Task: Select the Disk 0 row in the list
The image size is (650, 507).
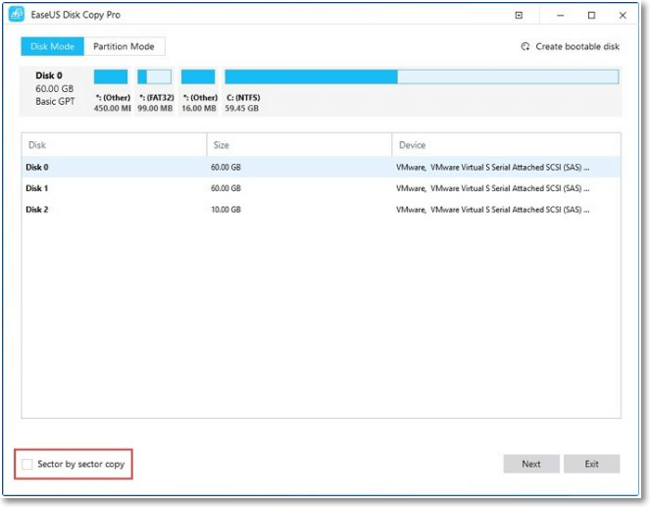Action: 322,167
